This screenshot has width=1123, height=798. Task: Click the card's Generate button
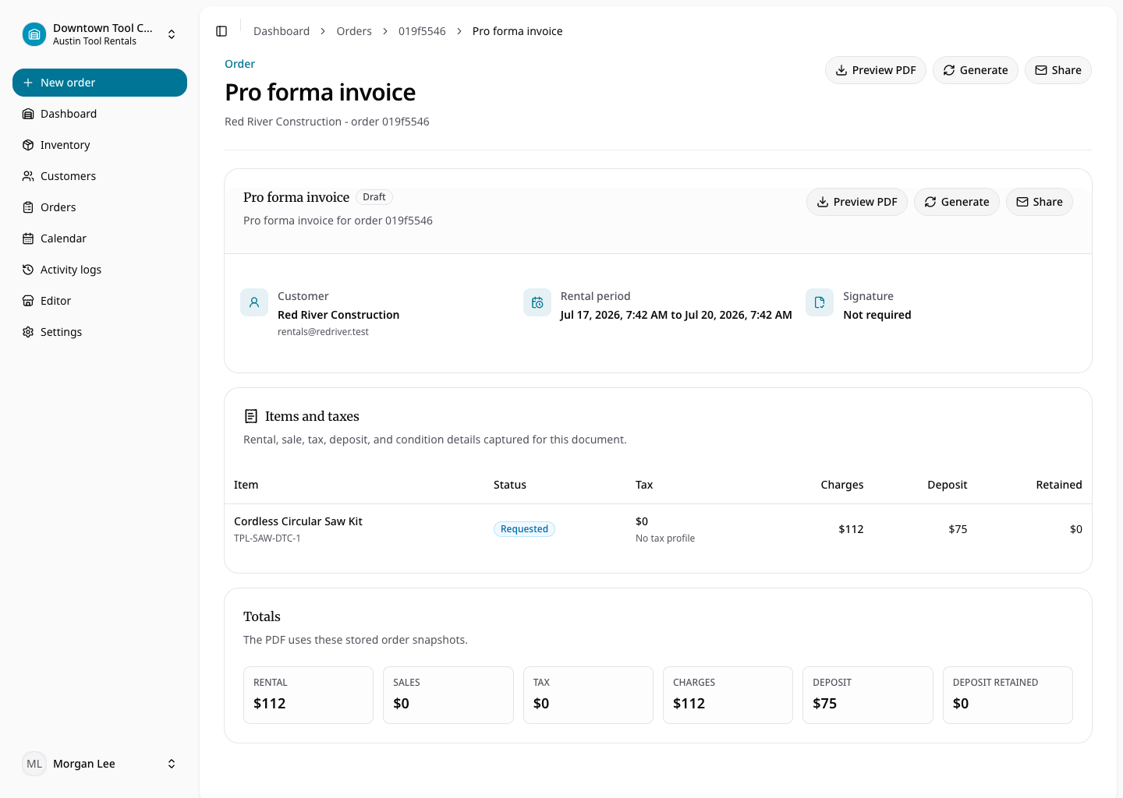pos(957,202)
